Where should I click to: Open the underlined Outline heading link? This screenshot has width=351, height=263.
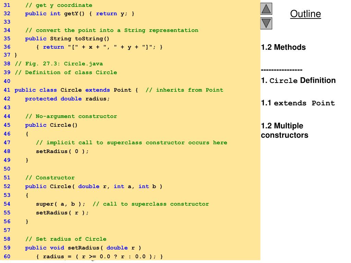[x=305, y=14]
